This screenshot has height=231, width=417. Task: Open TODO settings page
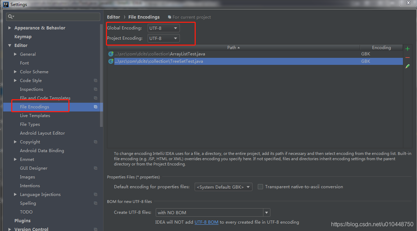click(x=26, y=212)
